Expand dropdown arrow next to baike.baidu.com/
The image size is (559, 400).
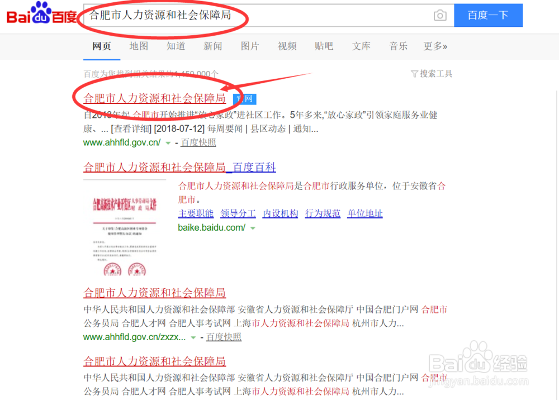pyautogui.click(x=253, y=228)
